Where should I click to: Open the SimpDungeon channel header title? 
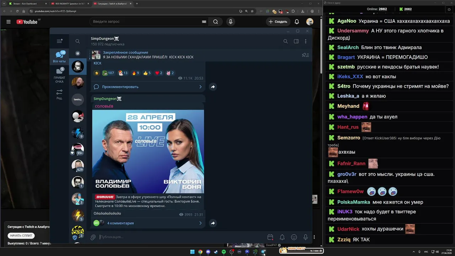tap(105, 38)
